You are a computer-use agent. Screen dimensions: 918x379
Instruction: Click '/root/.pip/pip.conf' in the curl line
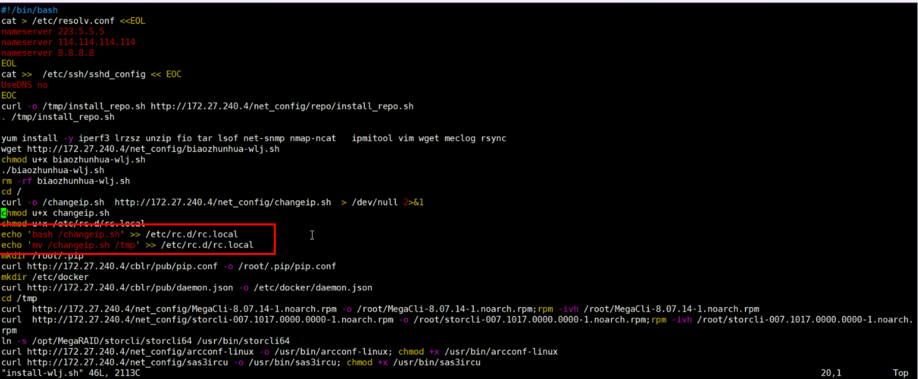(x=287, y=266)
